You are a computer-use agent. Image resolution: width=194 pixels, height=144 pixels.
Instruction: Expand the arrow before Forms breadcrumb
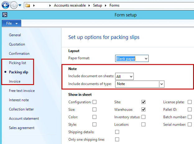click(105, 6)
